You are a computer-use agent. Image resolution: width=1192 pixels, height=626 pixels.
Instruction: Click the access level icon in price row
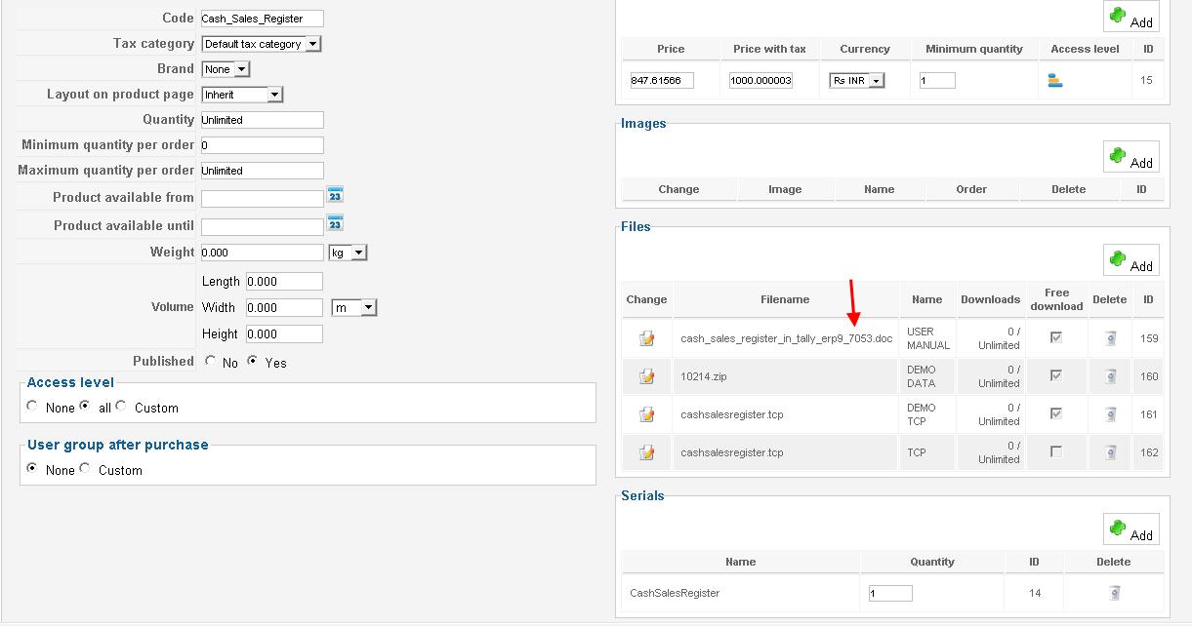point(1054,80)
